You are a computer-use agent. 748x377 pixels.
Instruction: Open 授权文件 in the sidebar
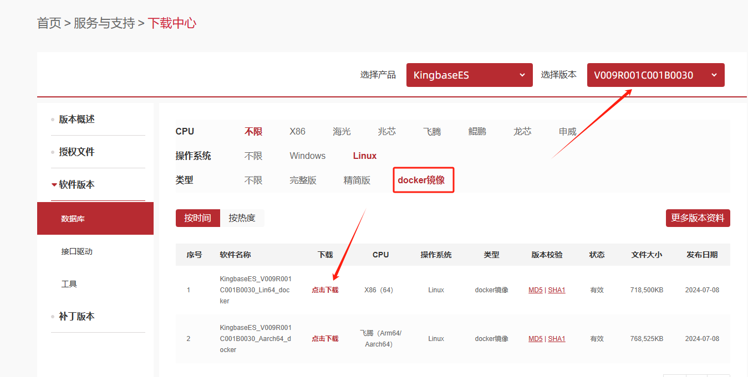pyautogui.click(x=77, y=152)
